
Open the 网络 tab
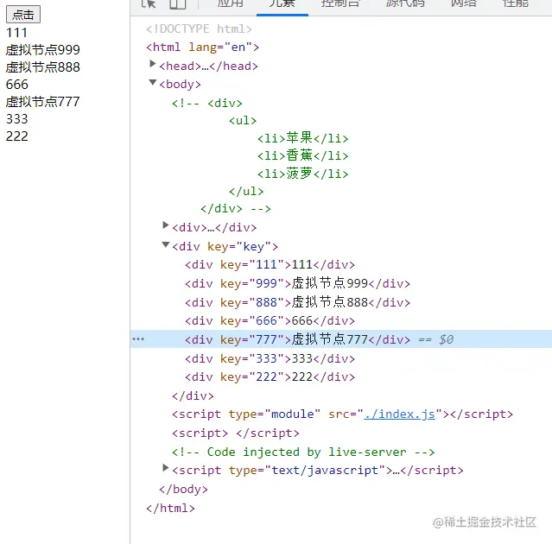464,3
